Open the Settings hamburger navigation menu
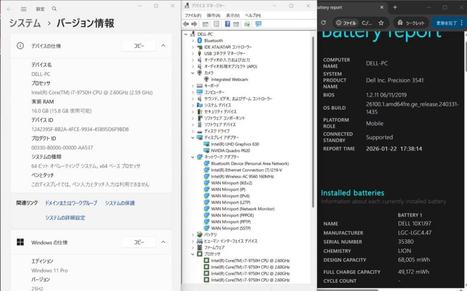This screenshot has width=467, height=291. (x=23, y=9)
